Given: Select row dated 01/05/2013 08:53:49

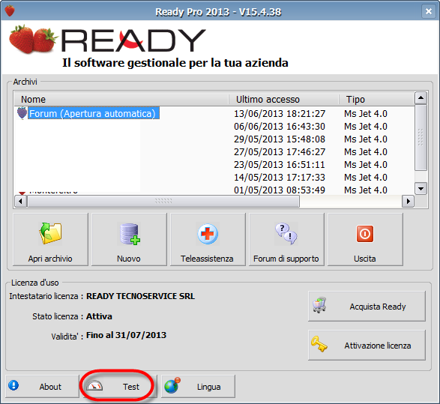Looking at the screenshot, I should [214, 190].
